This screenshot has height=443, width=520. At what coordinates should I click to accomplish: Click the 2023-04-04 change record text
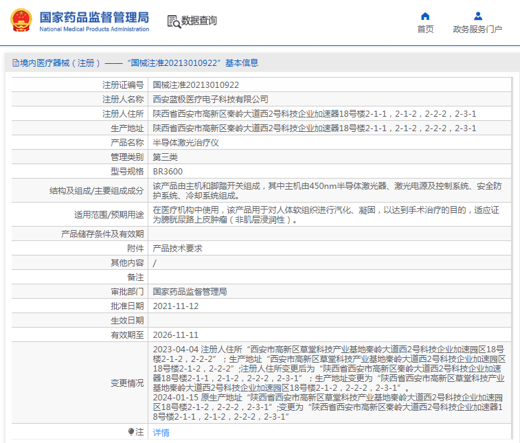coord(329,368)
